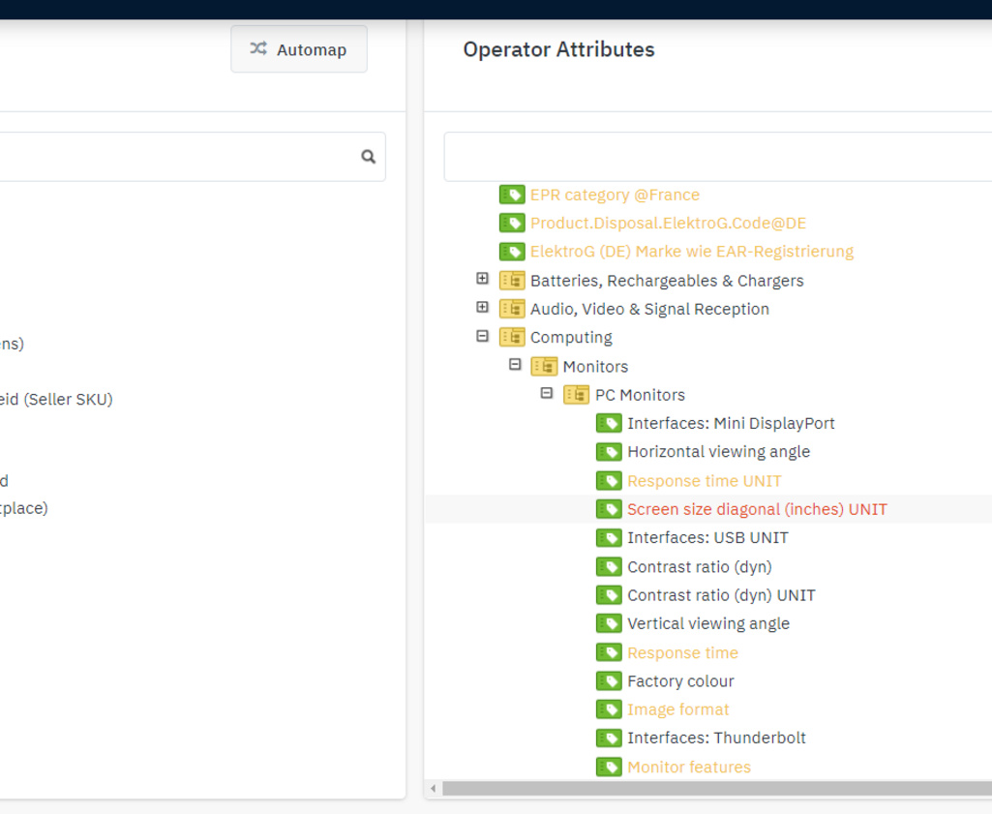Select Image format attribute
The width and height of the screenshot is (992, 814).
pyautogui.click(x=678, y=709)
